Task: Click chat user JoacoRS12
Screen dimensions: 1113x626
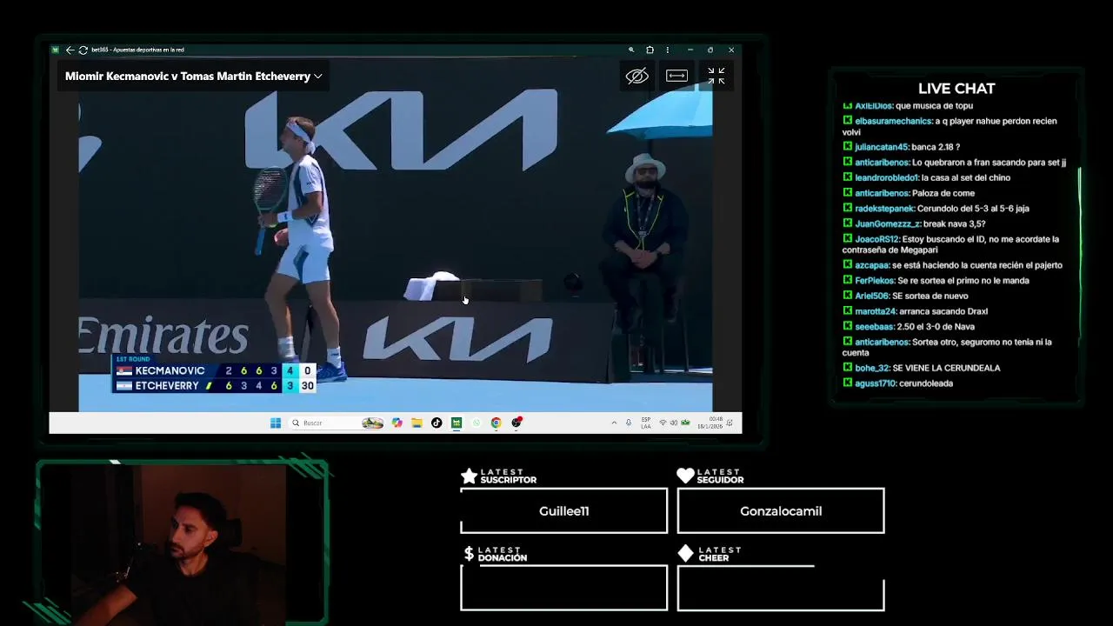Action: (x=876, y=239)
